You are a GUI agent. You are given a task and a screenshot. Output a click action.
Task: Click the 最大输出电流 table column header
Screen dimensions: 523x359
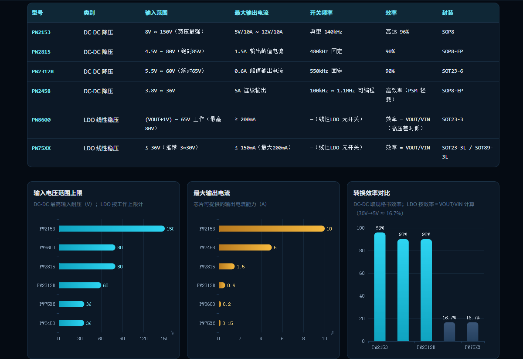coord(251,13)
